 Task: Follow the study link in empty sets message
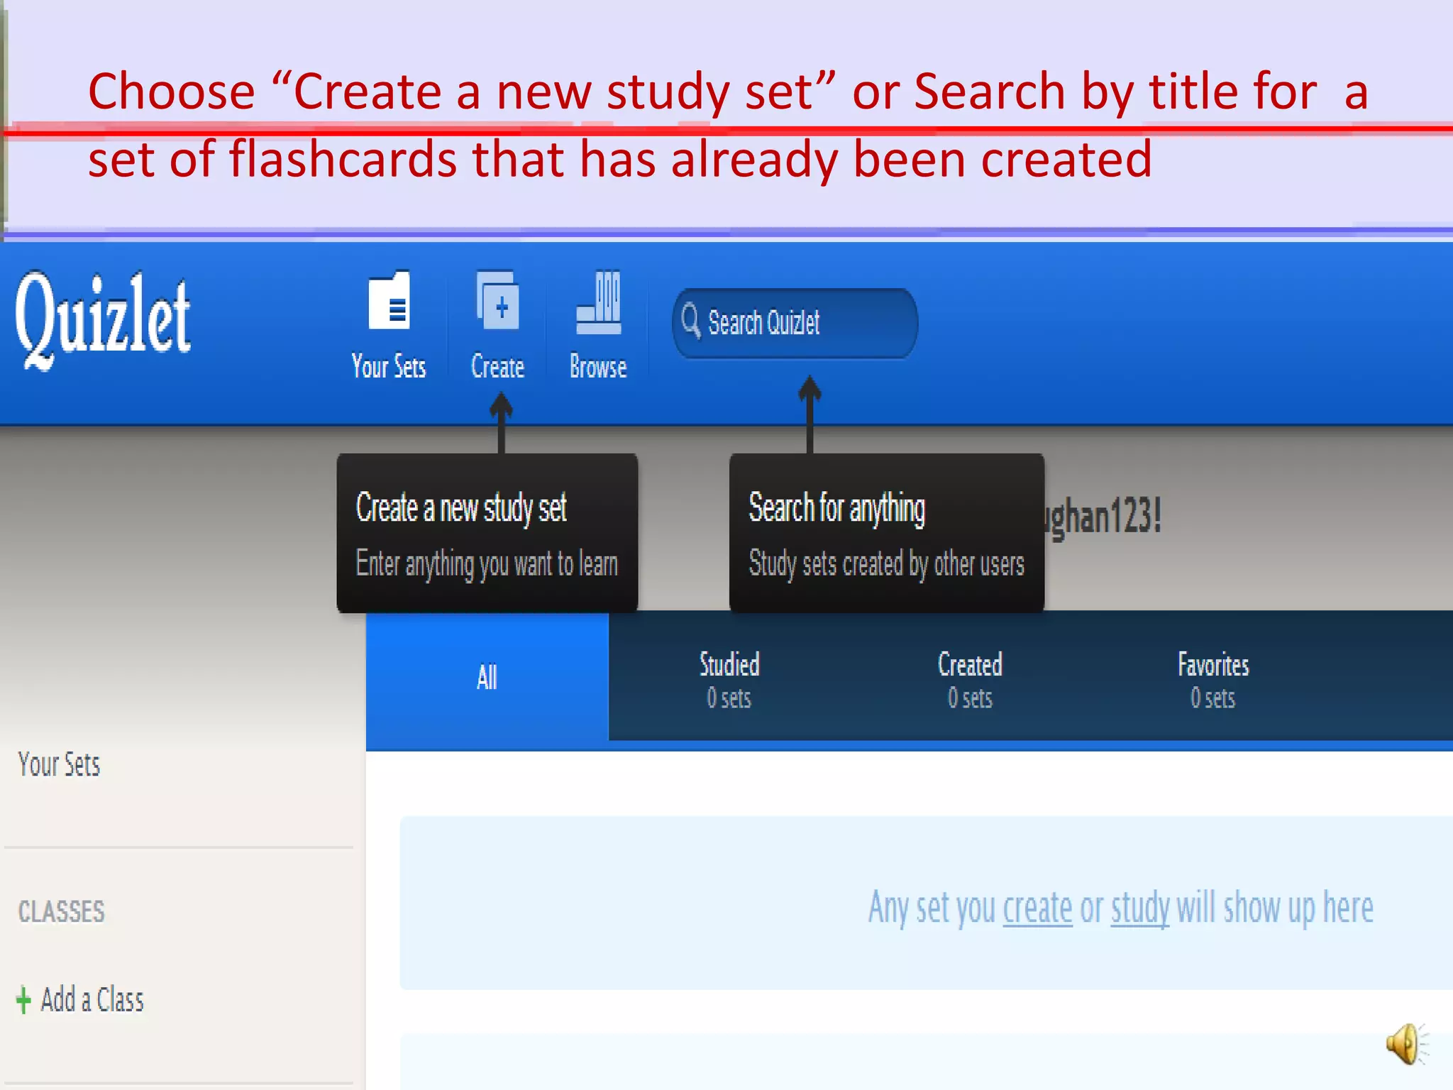coord(1140,908)
